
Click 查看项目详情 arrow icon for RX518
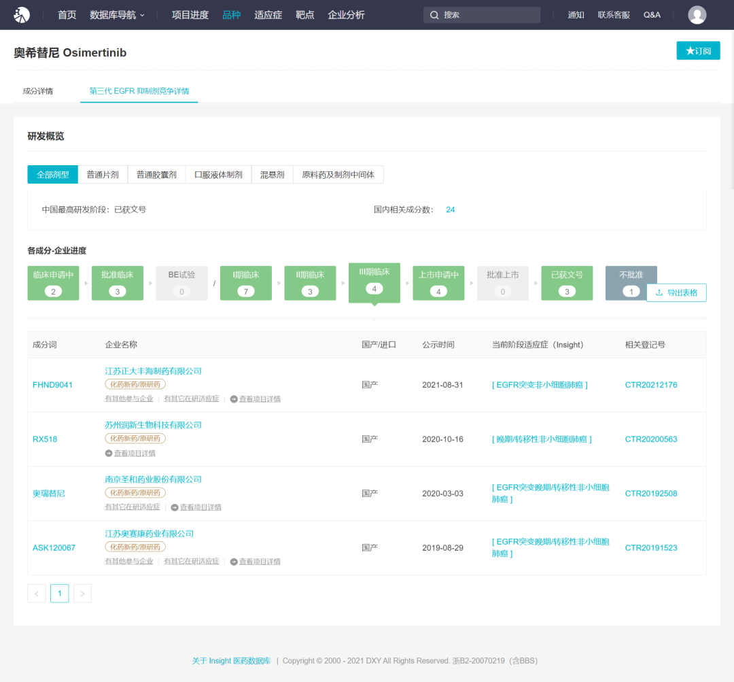click(109, 454)
